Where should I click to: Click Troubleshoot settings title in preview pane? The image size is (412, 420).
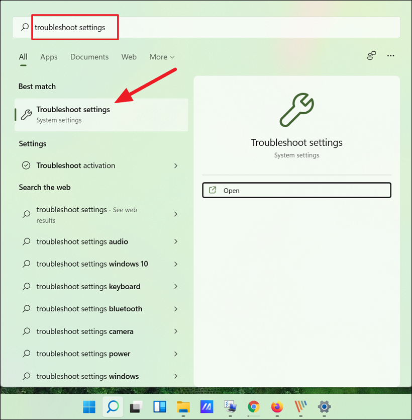pos(297,142)
